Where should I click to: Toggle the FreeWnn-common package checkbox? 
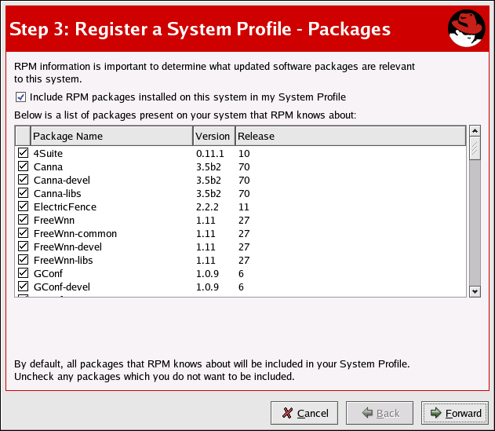pos(23,233)
